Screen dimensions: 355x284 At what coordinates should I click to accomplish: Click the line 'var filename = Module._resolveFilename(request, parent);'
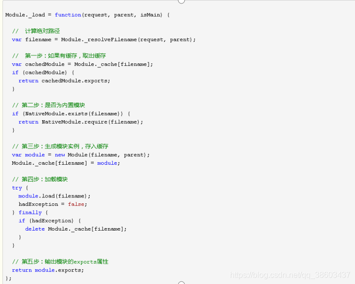104,40
